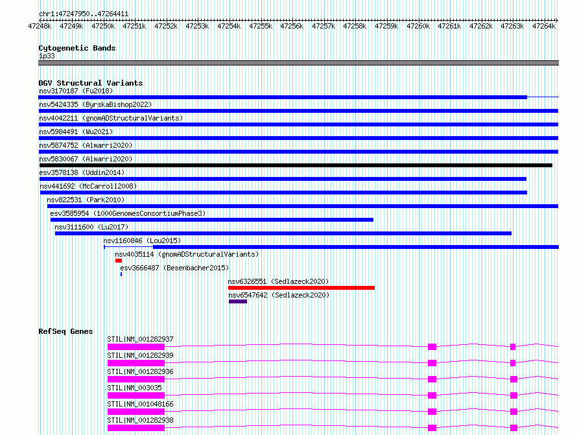Viewport: 577px width, 435px height.
Task: Select the 1p33 band label
Action: pos(47,56)
